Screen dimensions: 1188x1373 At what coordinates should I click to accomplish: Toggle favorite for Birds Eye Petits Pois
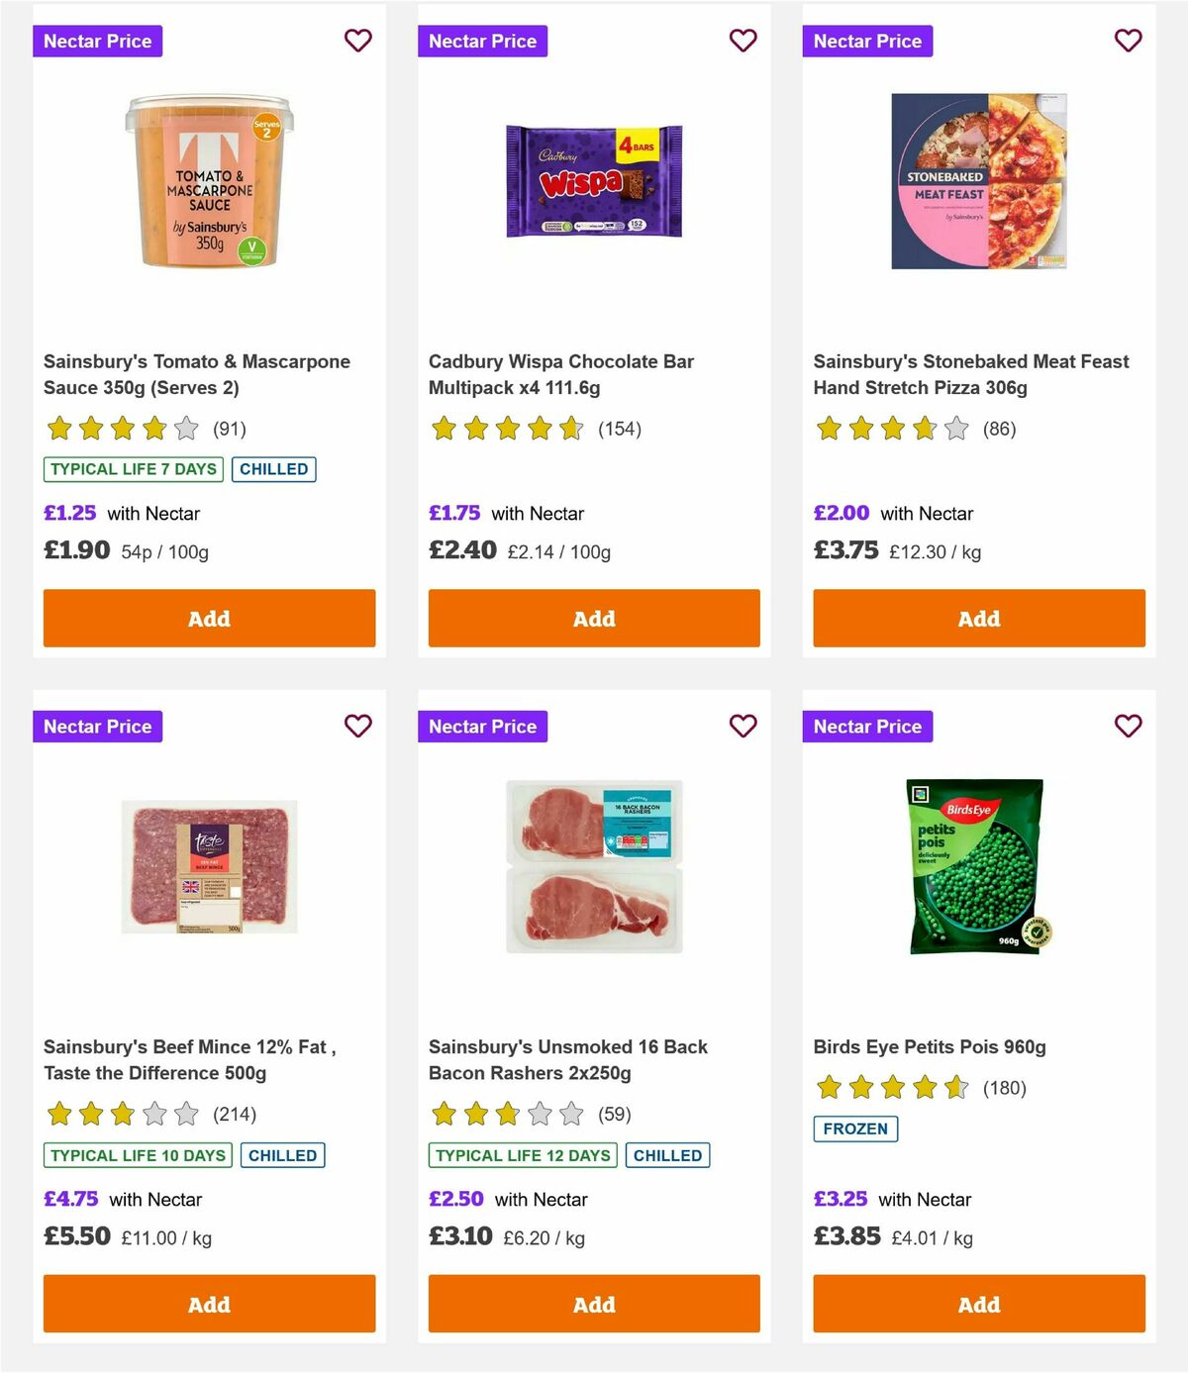pyautogui.click(x=1128, y=726)
